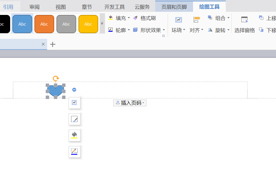Viewport: 276px width, 180px height.
Task: Click the 下移 (Send Backward) icon
Action: pos(261,29)
